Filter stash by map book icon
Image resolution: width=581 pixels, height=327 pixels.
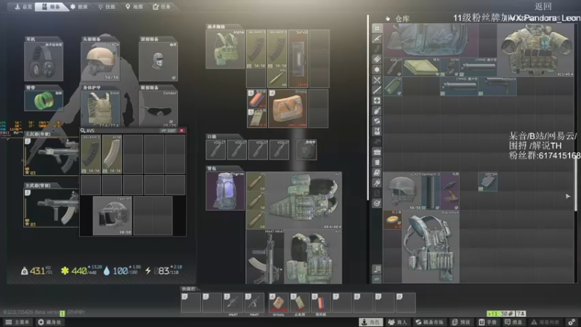click(377, 172)
